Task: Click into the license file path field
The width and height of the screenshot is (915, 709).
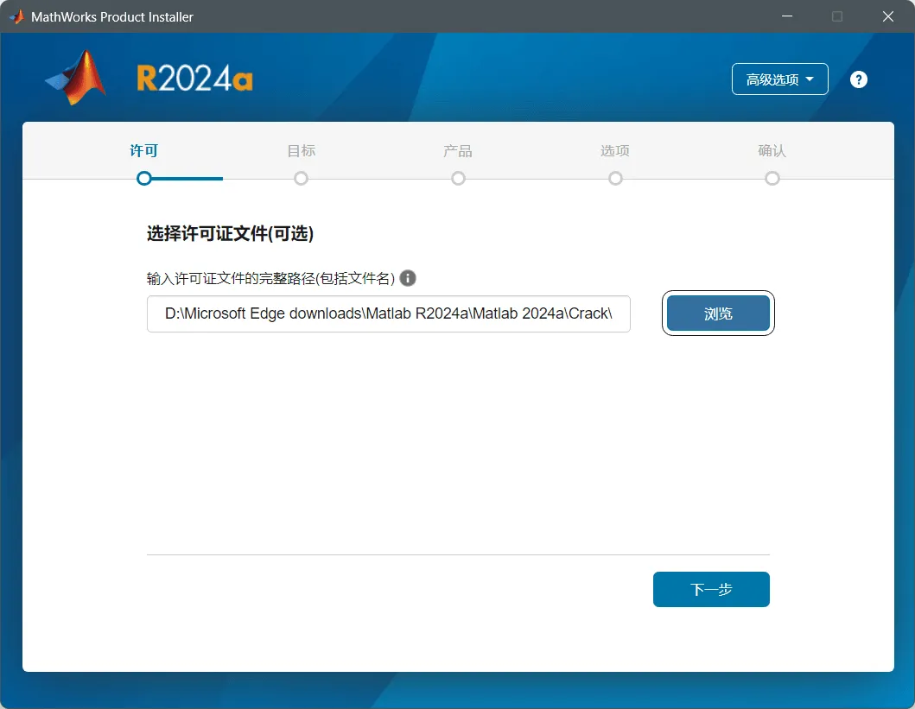Action: [388, 313]
